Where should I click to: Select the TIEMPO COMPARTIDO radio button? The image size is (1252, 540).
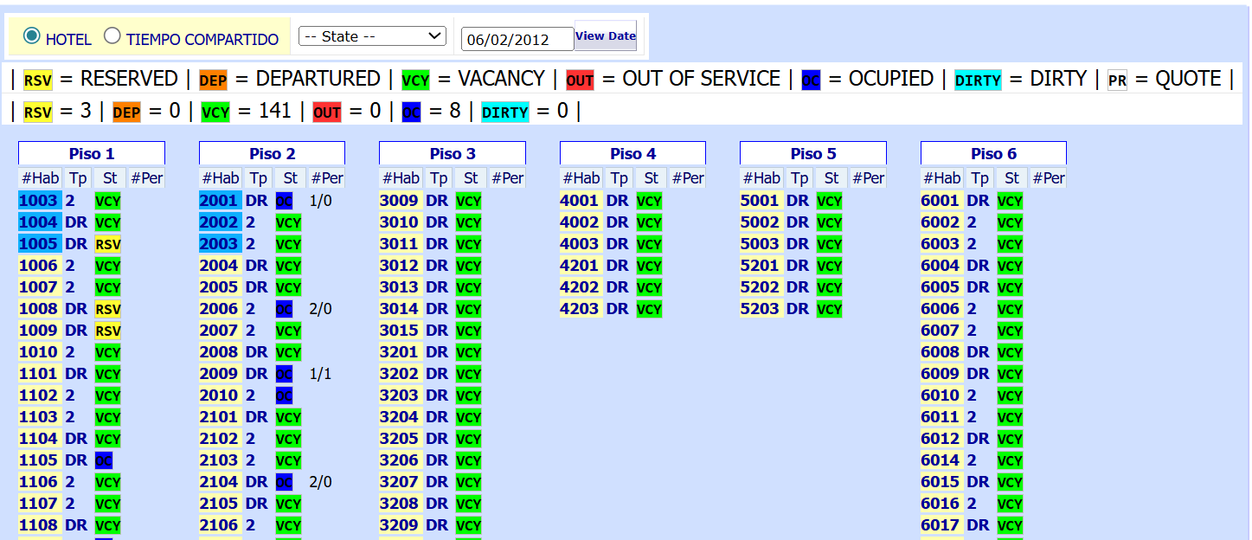pos(112,36)
